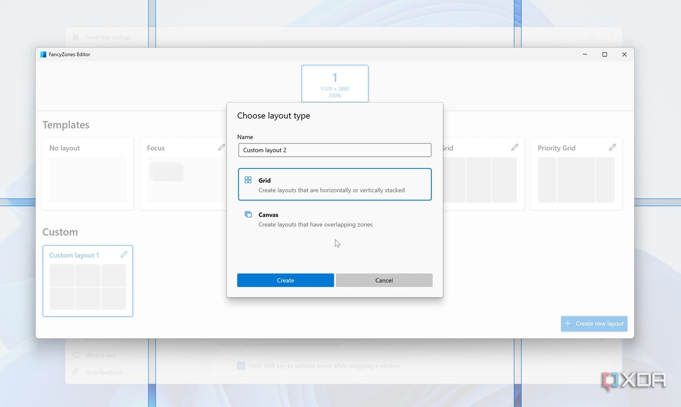
Task: Click the pencil icon on the Grid template
Action: point(514,147)
